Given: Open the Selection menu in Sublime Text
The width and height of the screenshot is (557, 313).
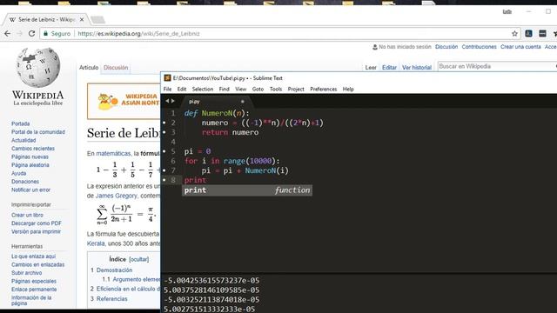Looking at the screenshot, I should pos(203,89).
